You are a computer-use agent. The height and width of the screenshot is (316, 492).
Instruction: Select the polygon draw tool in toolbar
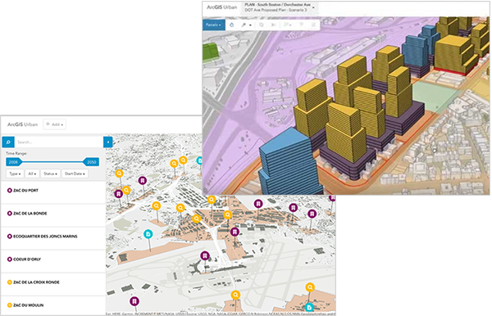262,25
